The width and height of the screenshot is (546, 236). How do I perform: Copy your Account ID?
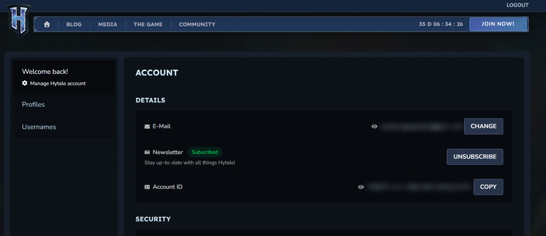488,187
